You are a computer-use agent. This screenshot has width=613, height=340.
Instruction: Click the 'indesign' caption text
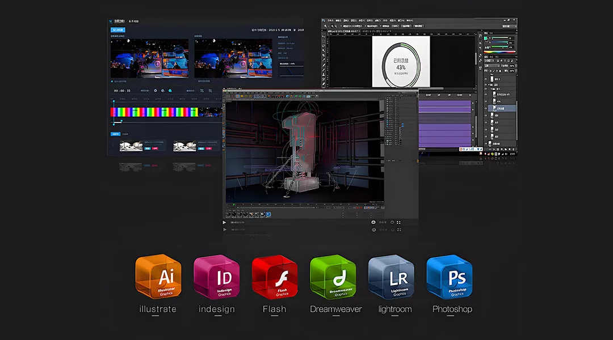[x=217, y=309]
